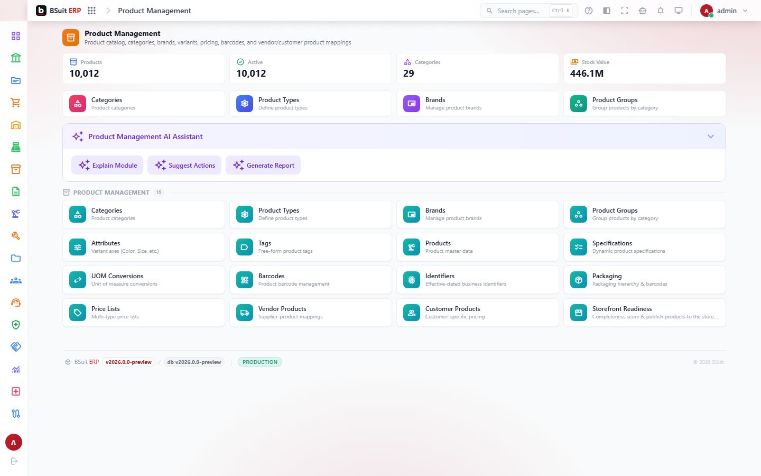
Task: Focus the Search pages input field
Action: 529,11
